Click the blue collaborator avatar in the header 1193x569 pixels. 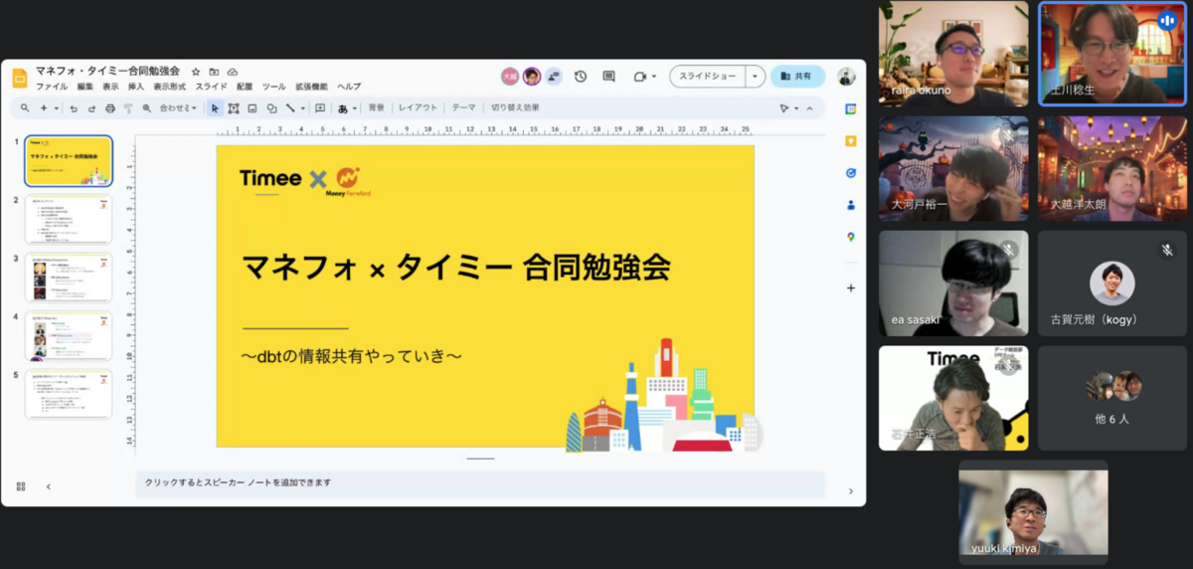(x=554, y=77)
